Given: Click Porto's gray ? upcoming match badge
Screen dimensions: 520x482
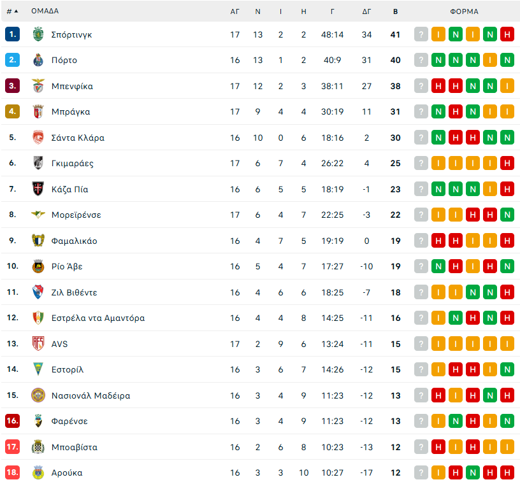Looking at the screenshot, I should [x=421, y=60].
